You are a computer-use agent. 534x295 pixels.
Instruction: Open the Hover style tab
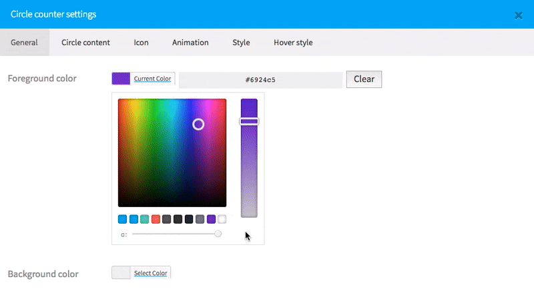(x=292, y=43)
